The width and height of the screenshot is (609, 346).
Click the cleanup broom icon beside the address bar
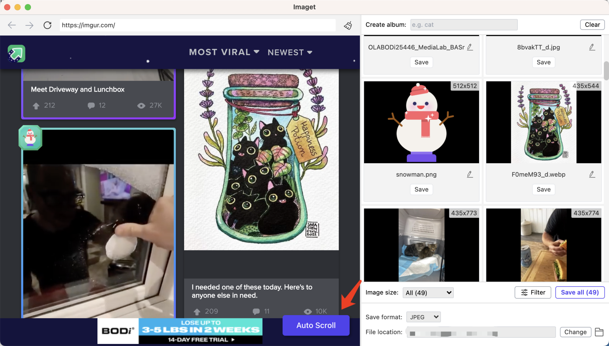348,25
